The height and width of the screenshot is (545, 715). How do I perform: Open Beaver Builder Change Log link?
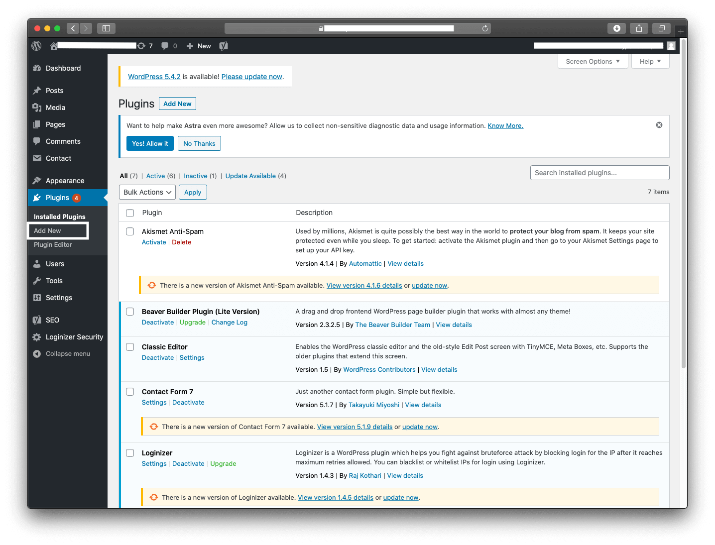pos(230,323)
